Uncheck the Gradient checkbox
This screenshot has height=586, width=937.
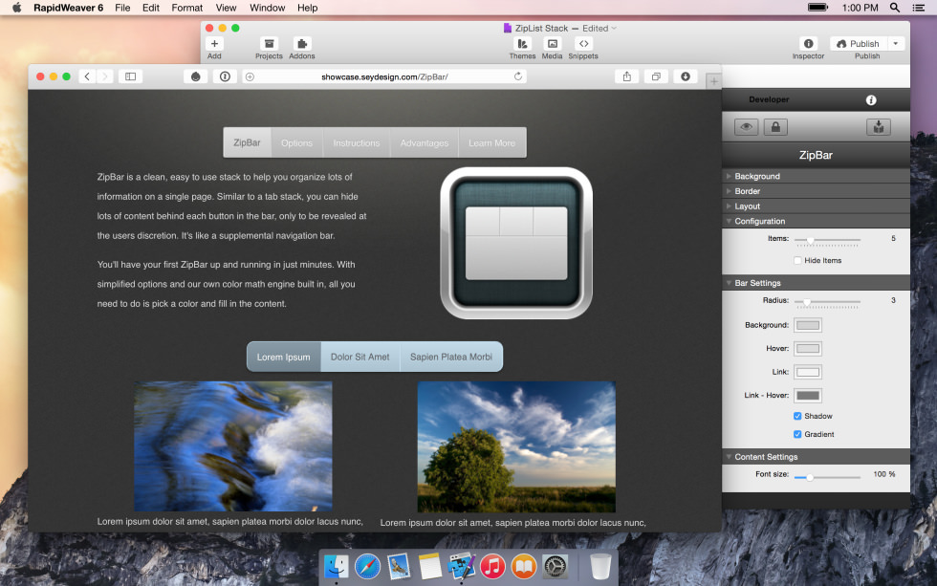(x=797, y=434)
